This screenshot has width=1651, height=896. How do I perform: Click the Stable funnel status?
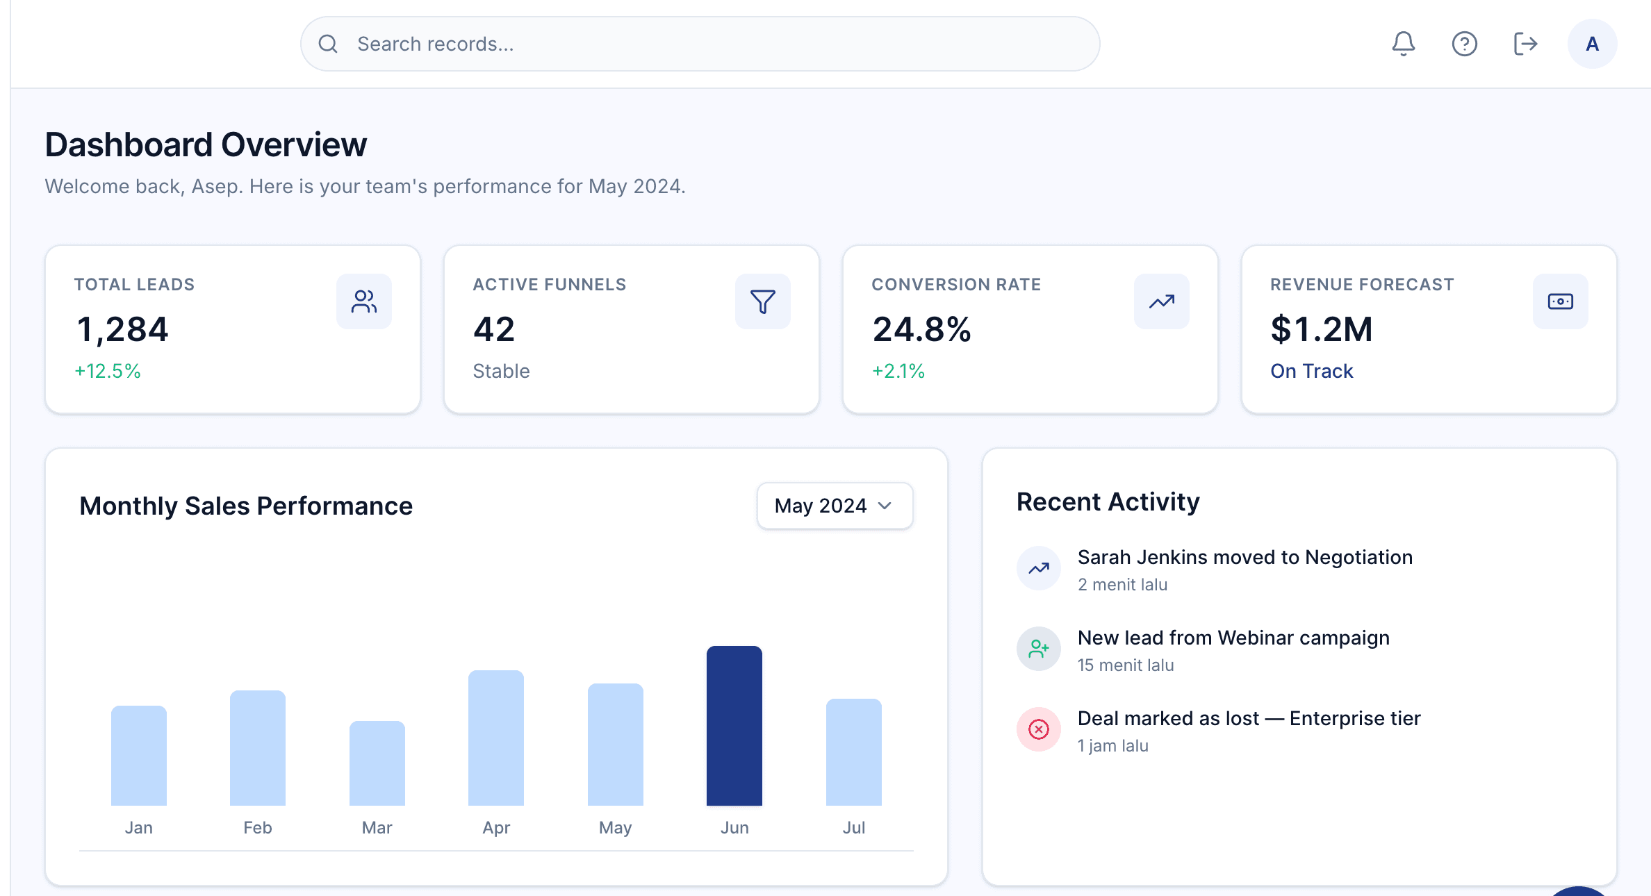click(501, 371)
